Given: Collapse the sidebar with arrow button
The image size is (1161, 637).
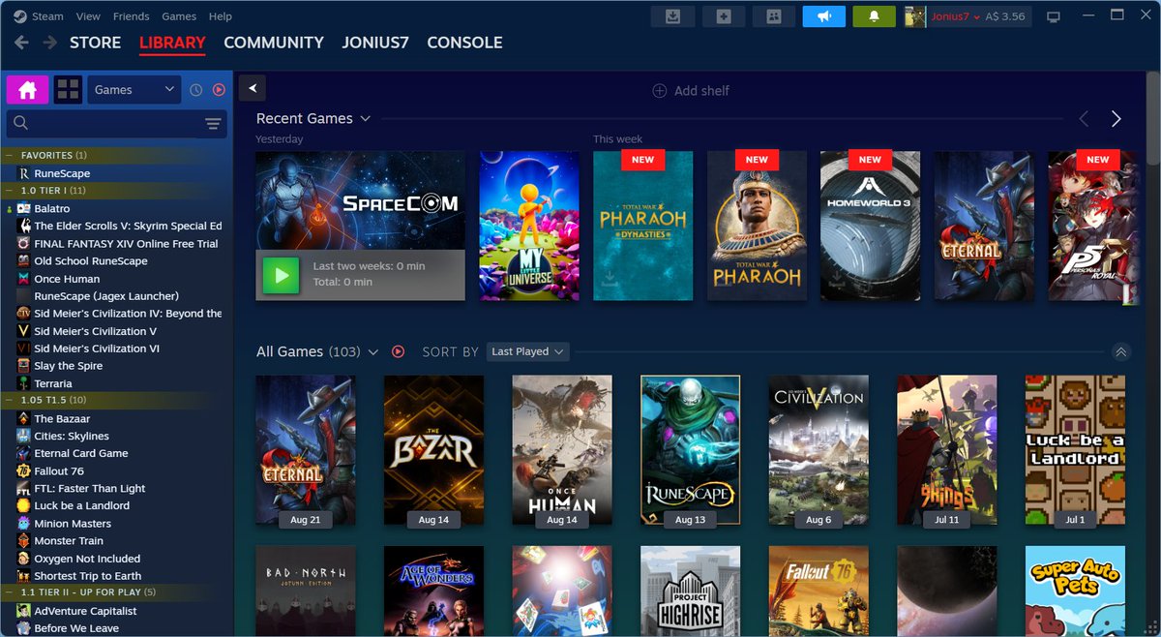Looking at the screenshot, I should click(x=253, y=88).
